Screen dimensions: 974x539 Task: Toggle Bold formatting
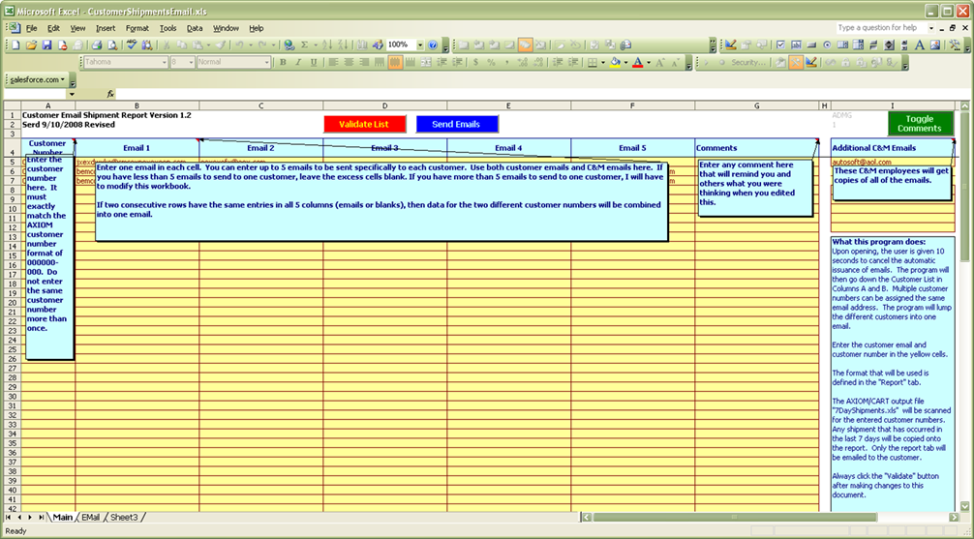pos(283,62)
